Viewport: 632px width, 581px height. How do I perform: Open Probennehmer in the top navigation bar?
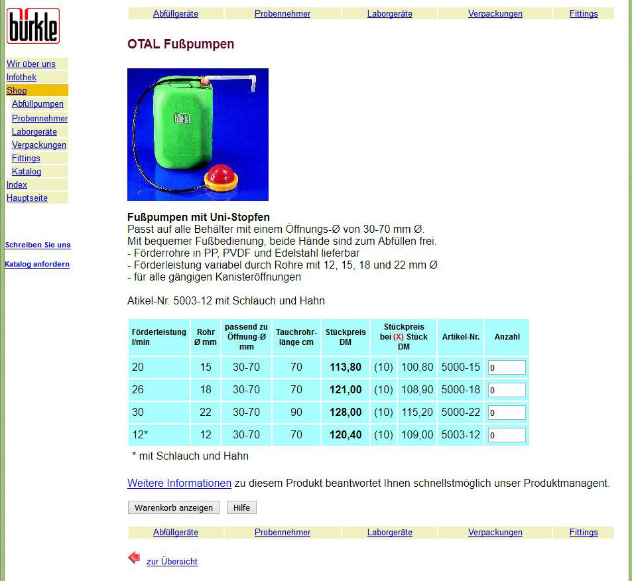click(x=282, y=14)
